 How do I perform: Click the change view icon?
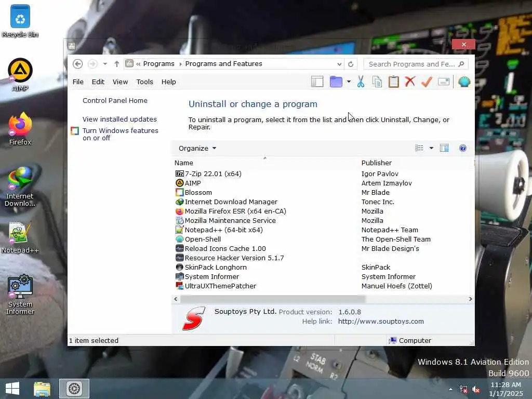(x=419, y=148)
